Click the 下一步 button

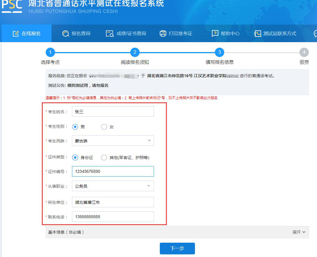177,248
